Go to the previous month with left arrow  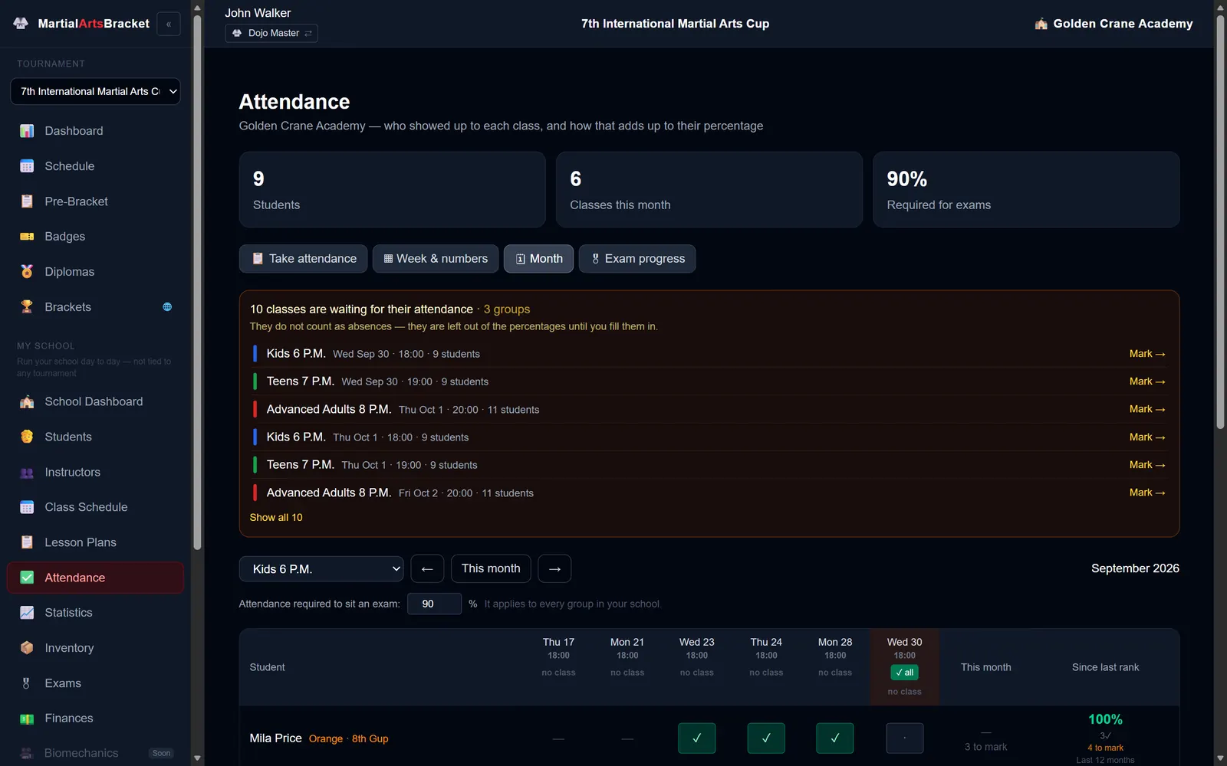(427, 569)
